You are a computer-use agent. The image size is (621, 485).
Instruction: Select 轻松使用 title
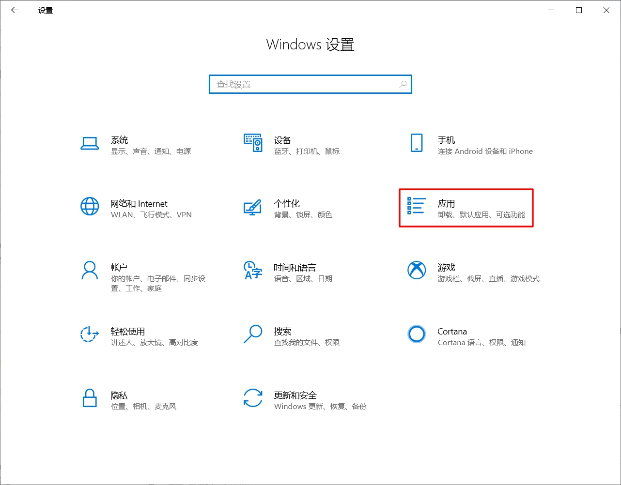coord(128,332)
